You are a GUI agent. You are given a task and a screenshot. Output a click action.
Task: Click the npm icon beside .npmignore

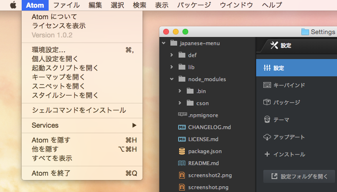182,114
